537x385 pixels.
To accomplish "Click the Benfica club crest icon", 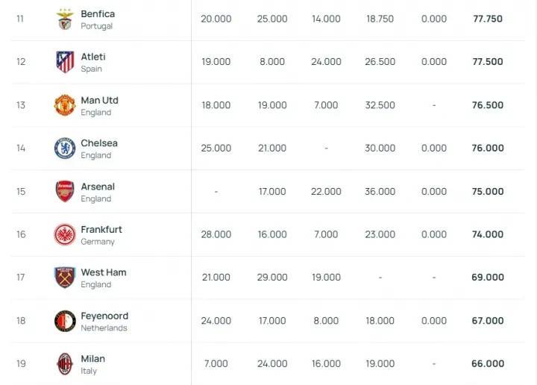I will pyautogui.click(x=65, y=19).
